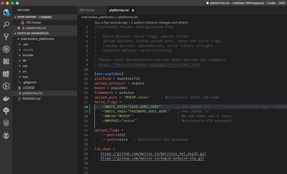The height and width of the screenshot is (174, 287).
Task: Collapse the Untitled (Workspace) section
Action: (x=15, y=33)
